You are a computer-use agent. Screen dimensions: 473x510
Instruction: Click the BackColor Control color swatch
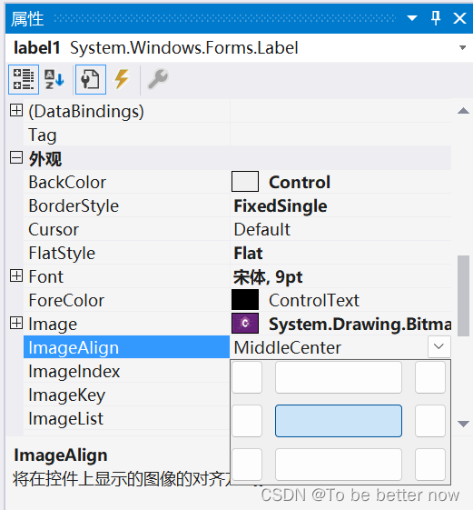coord(245,182)
